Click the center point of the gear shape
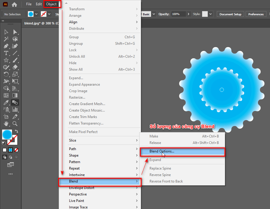The height and width of the screenshot is (209, 270). (x=222, y=90)
